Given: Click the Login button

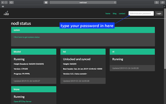Looking at the screenshot, I should [159, 14].
